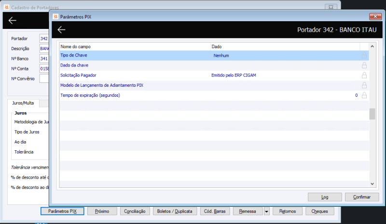Click the Tipo de Juros label
Screen dimensions: 386x224
click(27, 132)
